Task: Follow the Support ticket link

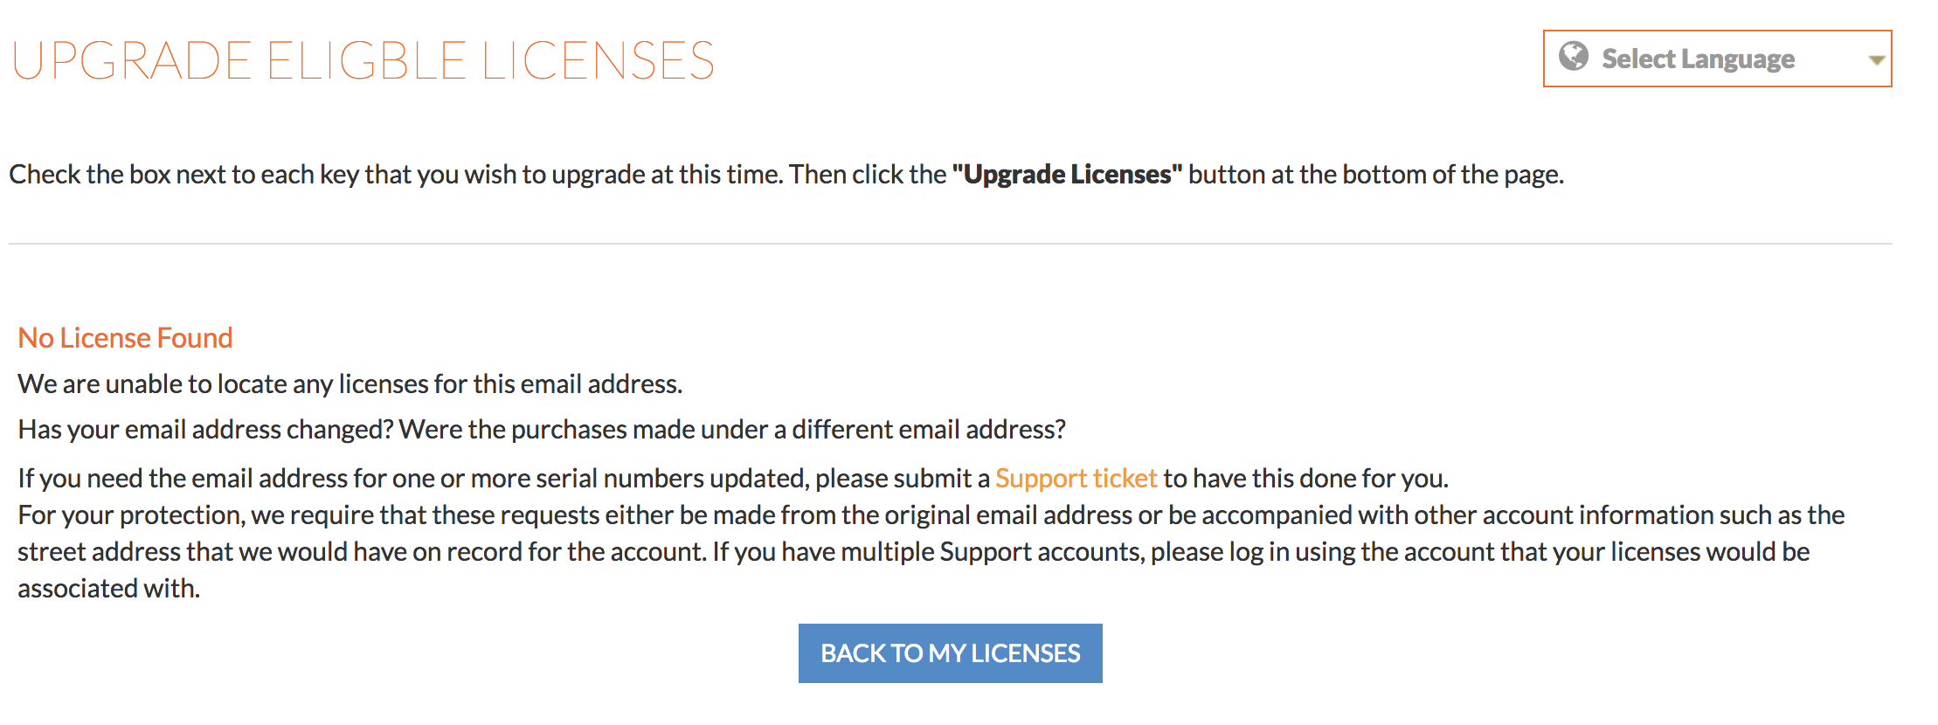Action: (x=1076, y=478)
